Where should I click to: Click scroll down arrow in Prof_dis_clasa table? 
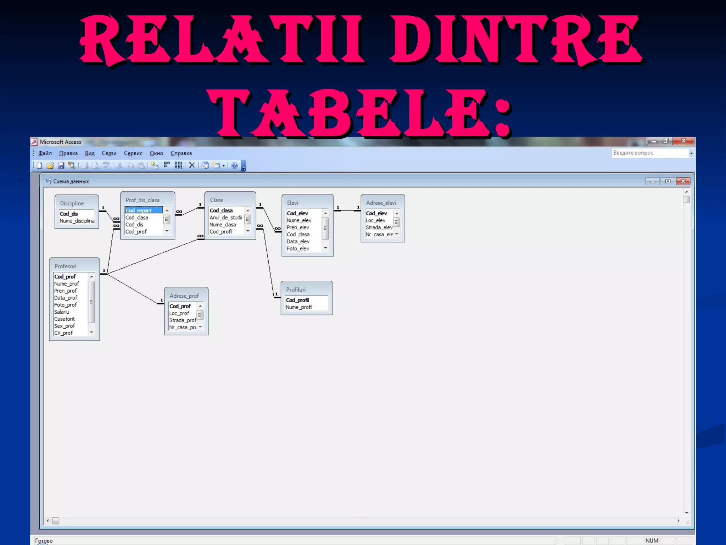tap(167, 231)
